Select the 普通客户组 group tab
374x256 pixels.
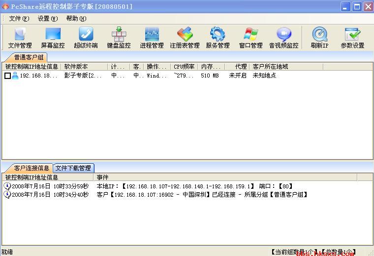coord(29,57)
